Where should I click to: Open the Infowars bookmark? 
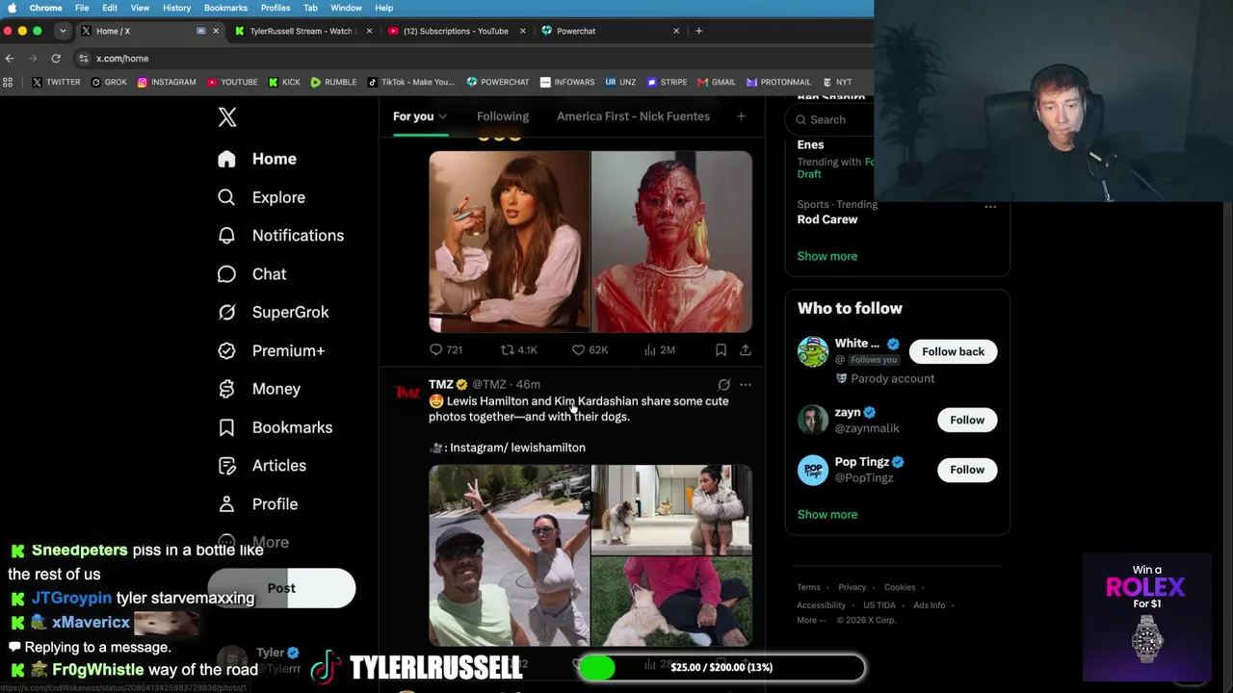(567, 83)
